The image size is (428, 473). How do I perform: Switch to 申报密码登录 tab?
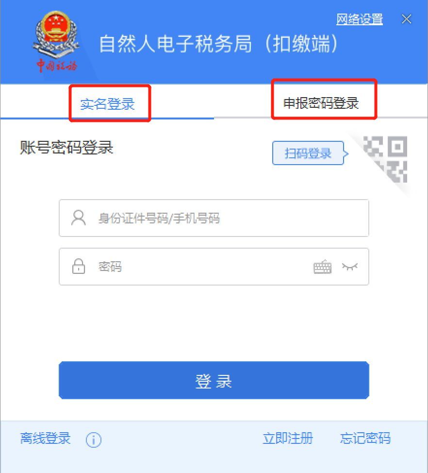[x=321, y=103]
